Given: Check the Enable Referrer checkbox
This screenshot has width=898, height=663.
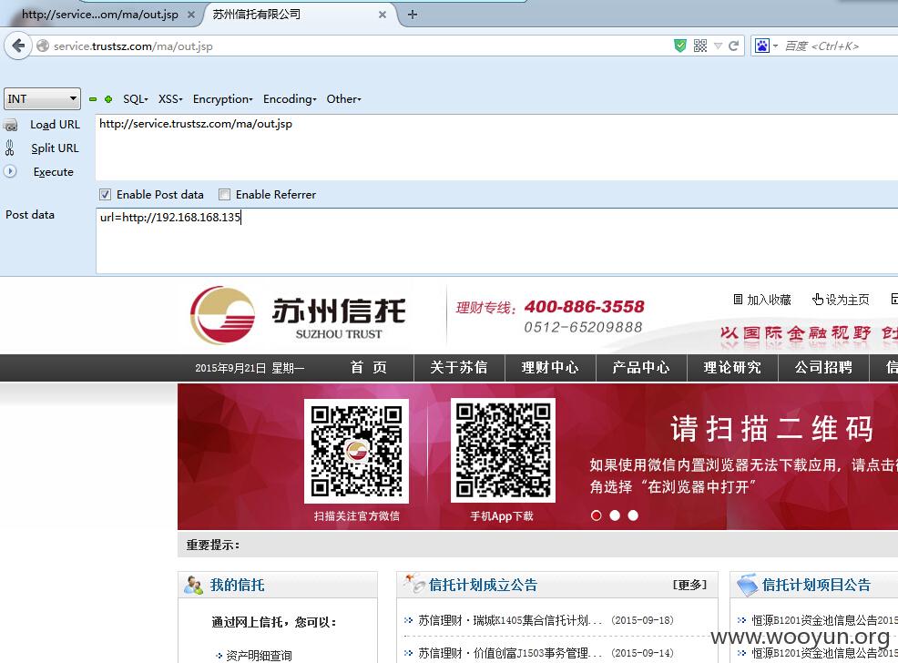Looking at the screenshot, I should click(x=224, y=195).
